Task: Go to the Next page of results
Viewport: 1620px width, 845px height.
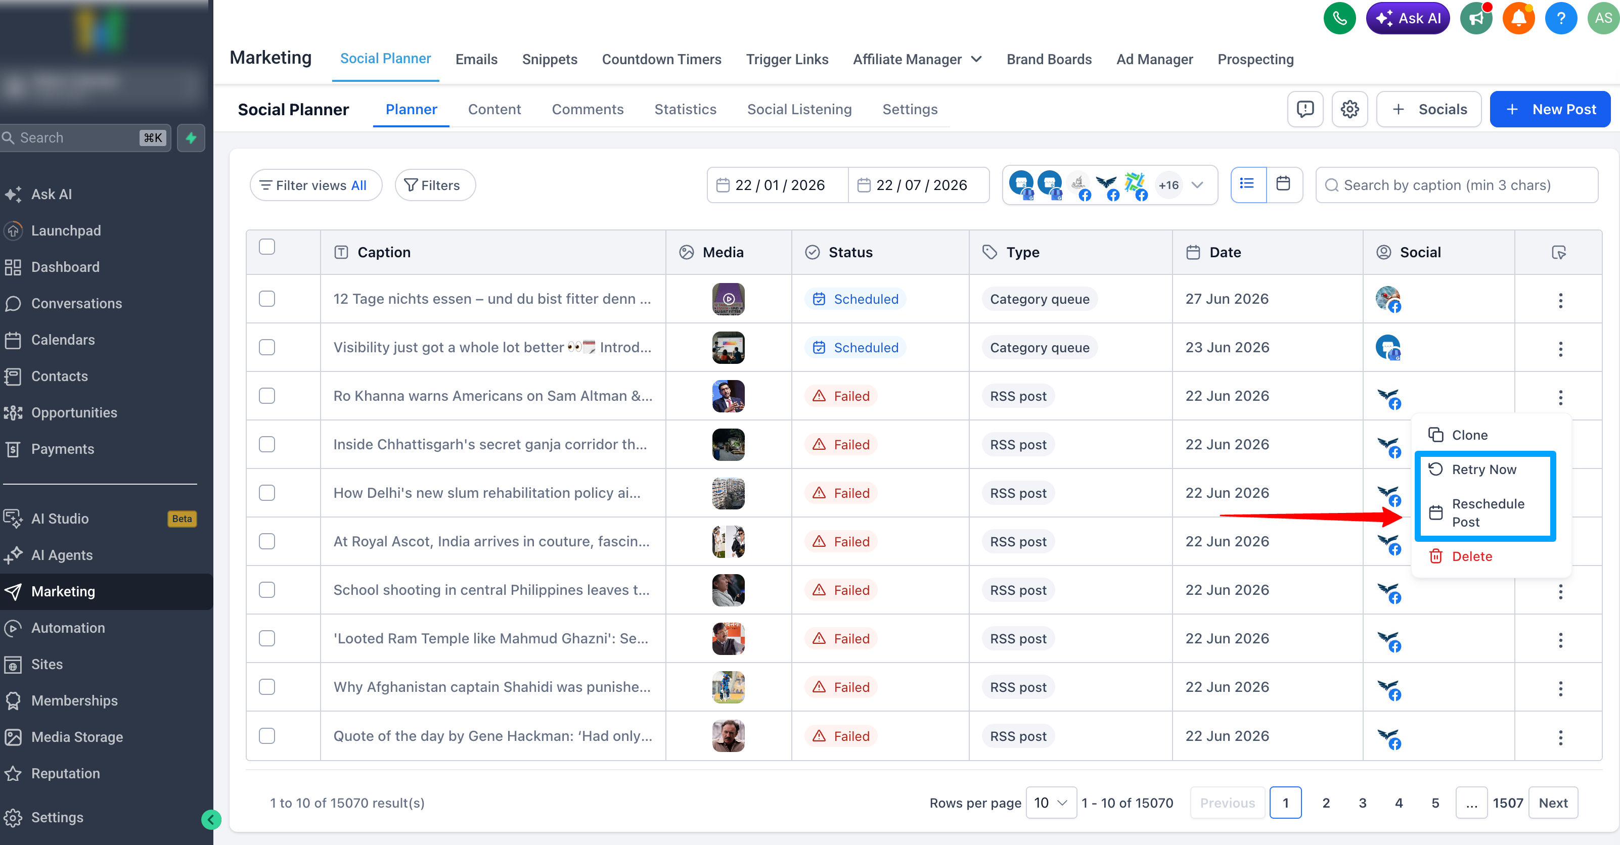Action: 1553,802
